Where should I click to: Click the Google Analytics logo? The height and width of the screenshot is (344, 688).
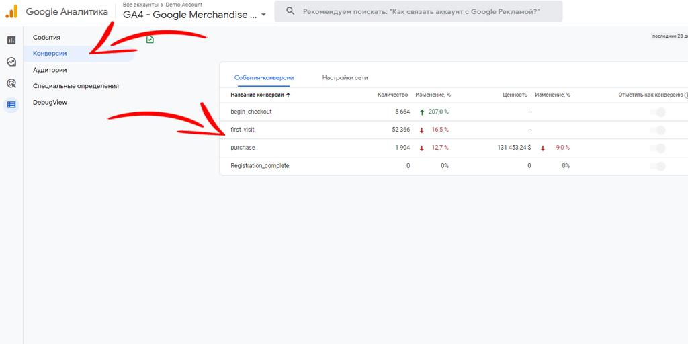[11, 11]
